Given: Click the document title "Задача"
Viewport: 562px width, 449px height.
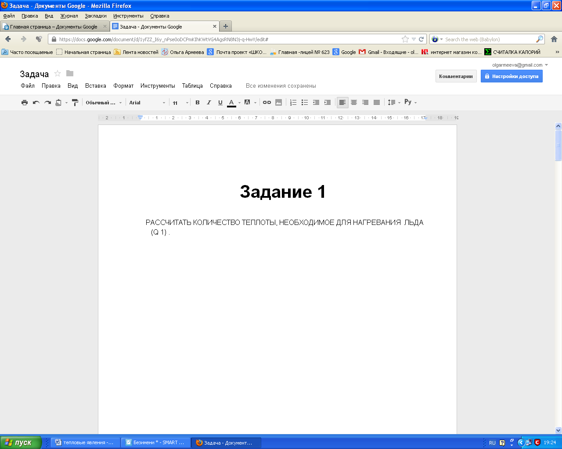Looking at the screenshot, I should [x=34, y=74].
